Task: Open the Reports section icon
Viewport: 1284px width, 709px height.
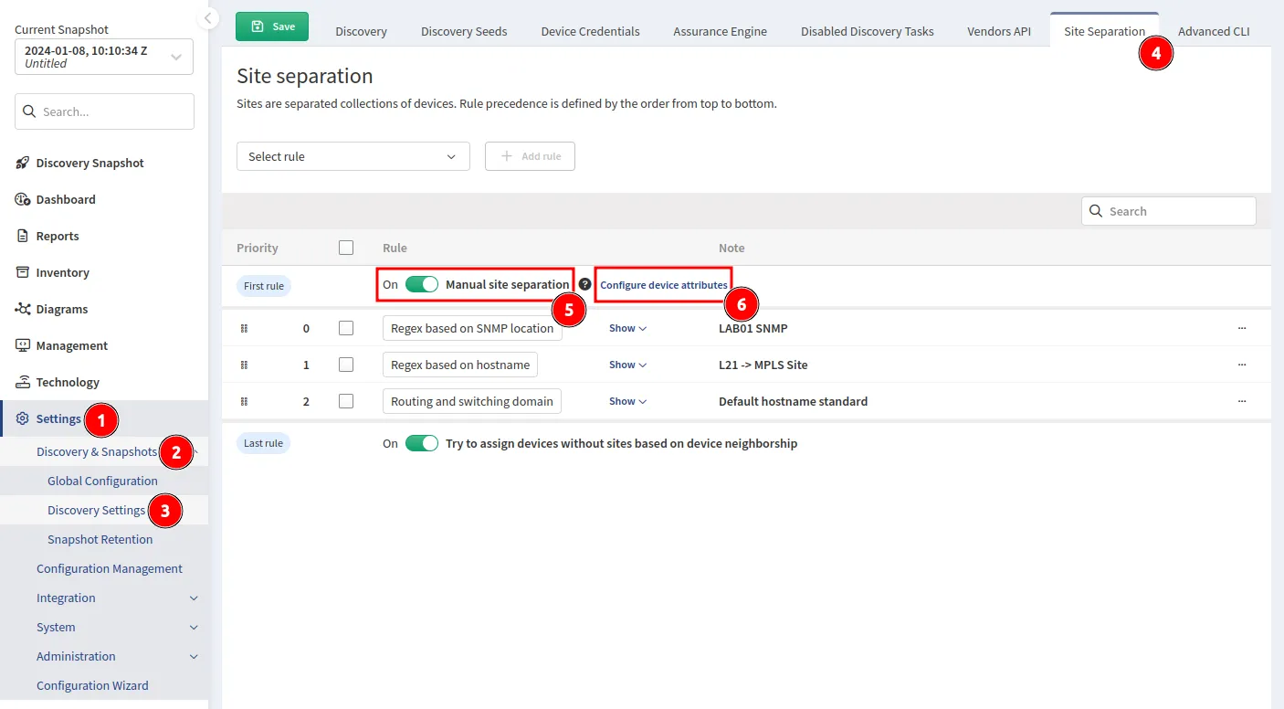Action: pyautogui.click(x=22, y=236)
